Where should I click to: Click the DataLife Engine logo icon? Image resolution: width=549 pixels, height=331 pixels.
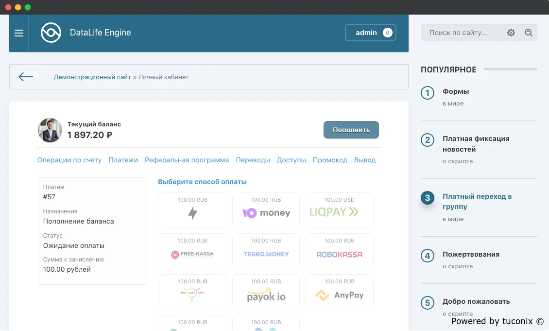click(51, 33)
